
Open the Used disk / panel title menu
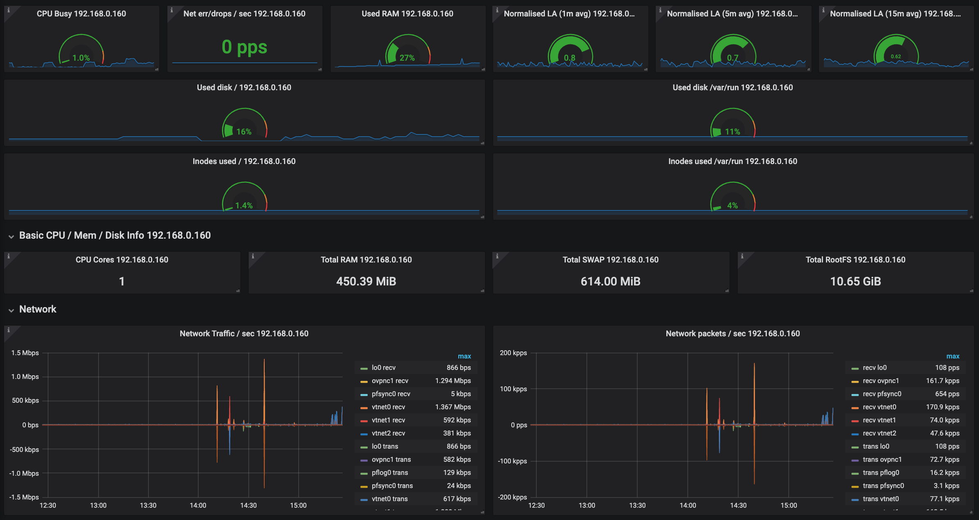tap(244, 87)
